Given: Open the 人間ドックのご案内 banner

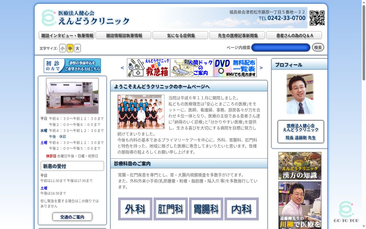Looking at the screenshot, I should click(192, 68).
